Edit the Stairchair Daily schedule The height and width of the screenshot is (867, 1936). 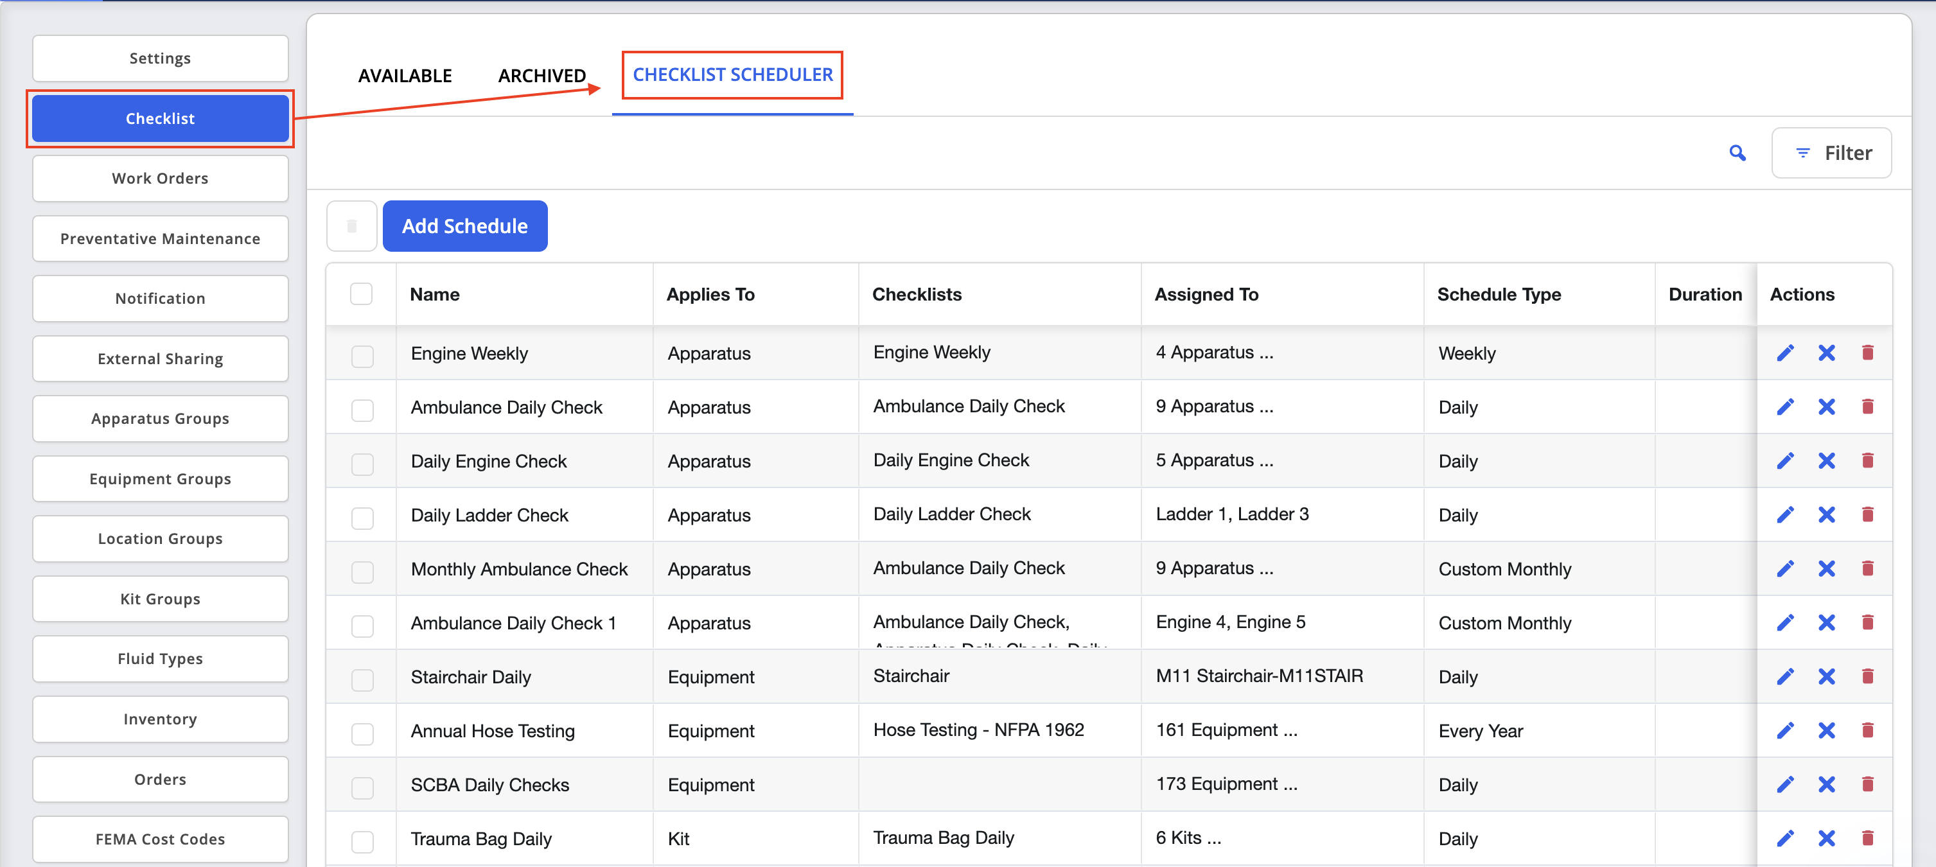tap(1785, 678)
